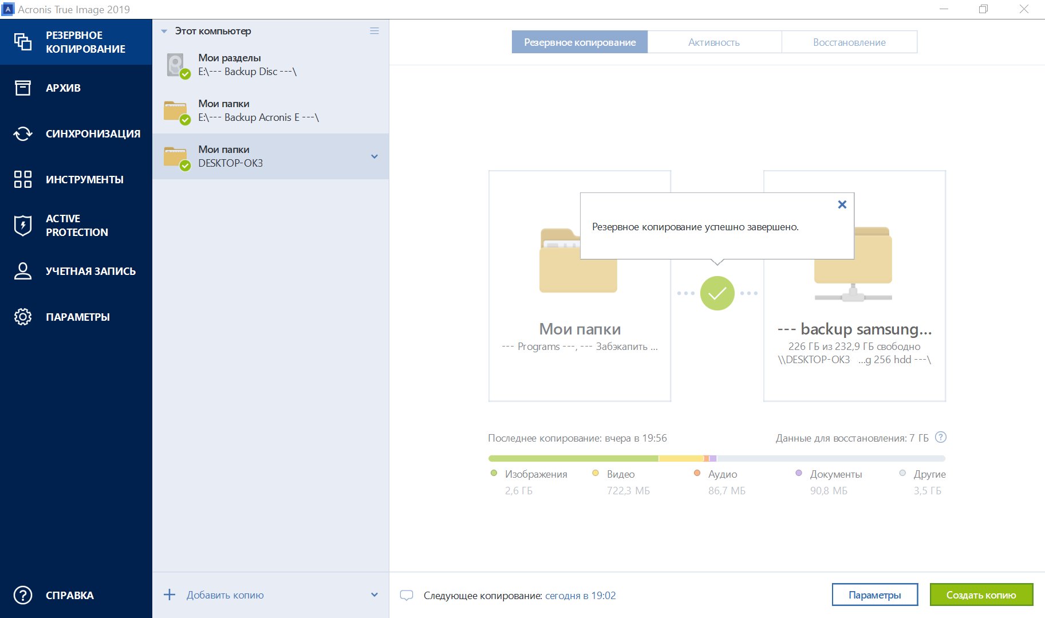1045x618 pixels.
Task: Click the 3,5 ГБ other size value
Action: 928,491
